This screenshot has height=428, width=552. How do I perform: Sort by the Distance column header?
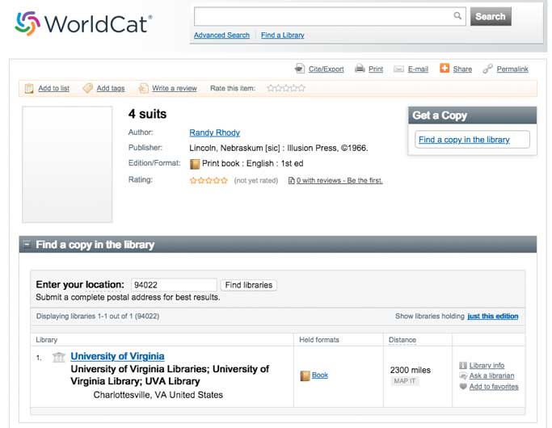402,340
